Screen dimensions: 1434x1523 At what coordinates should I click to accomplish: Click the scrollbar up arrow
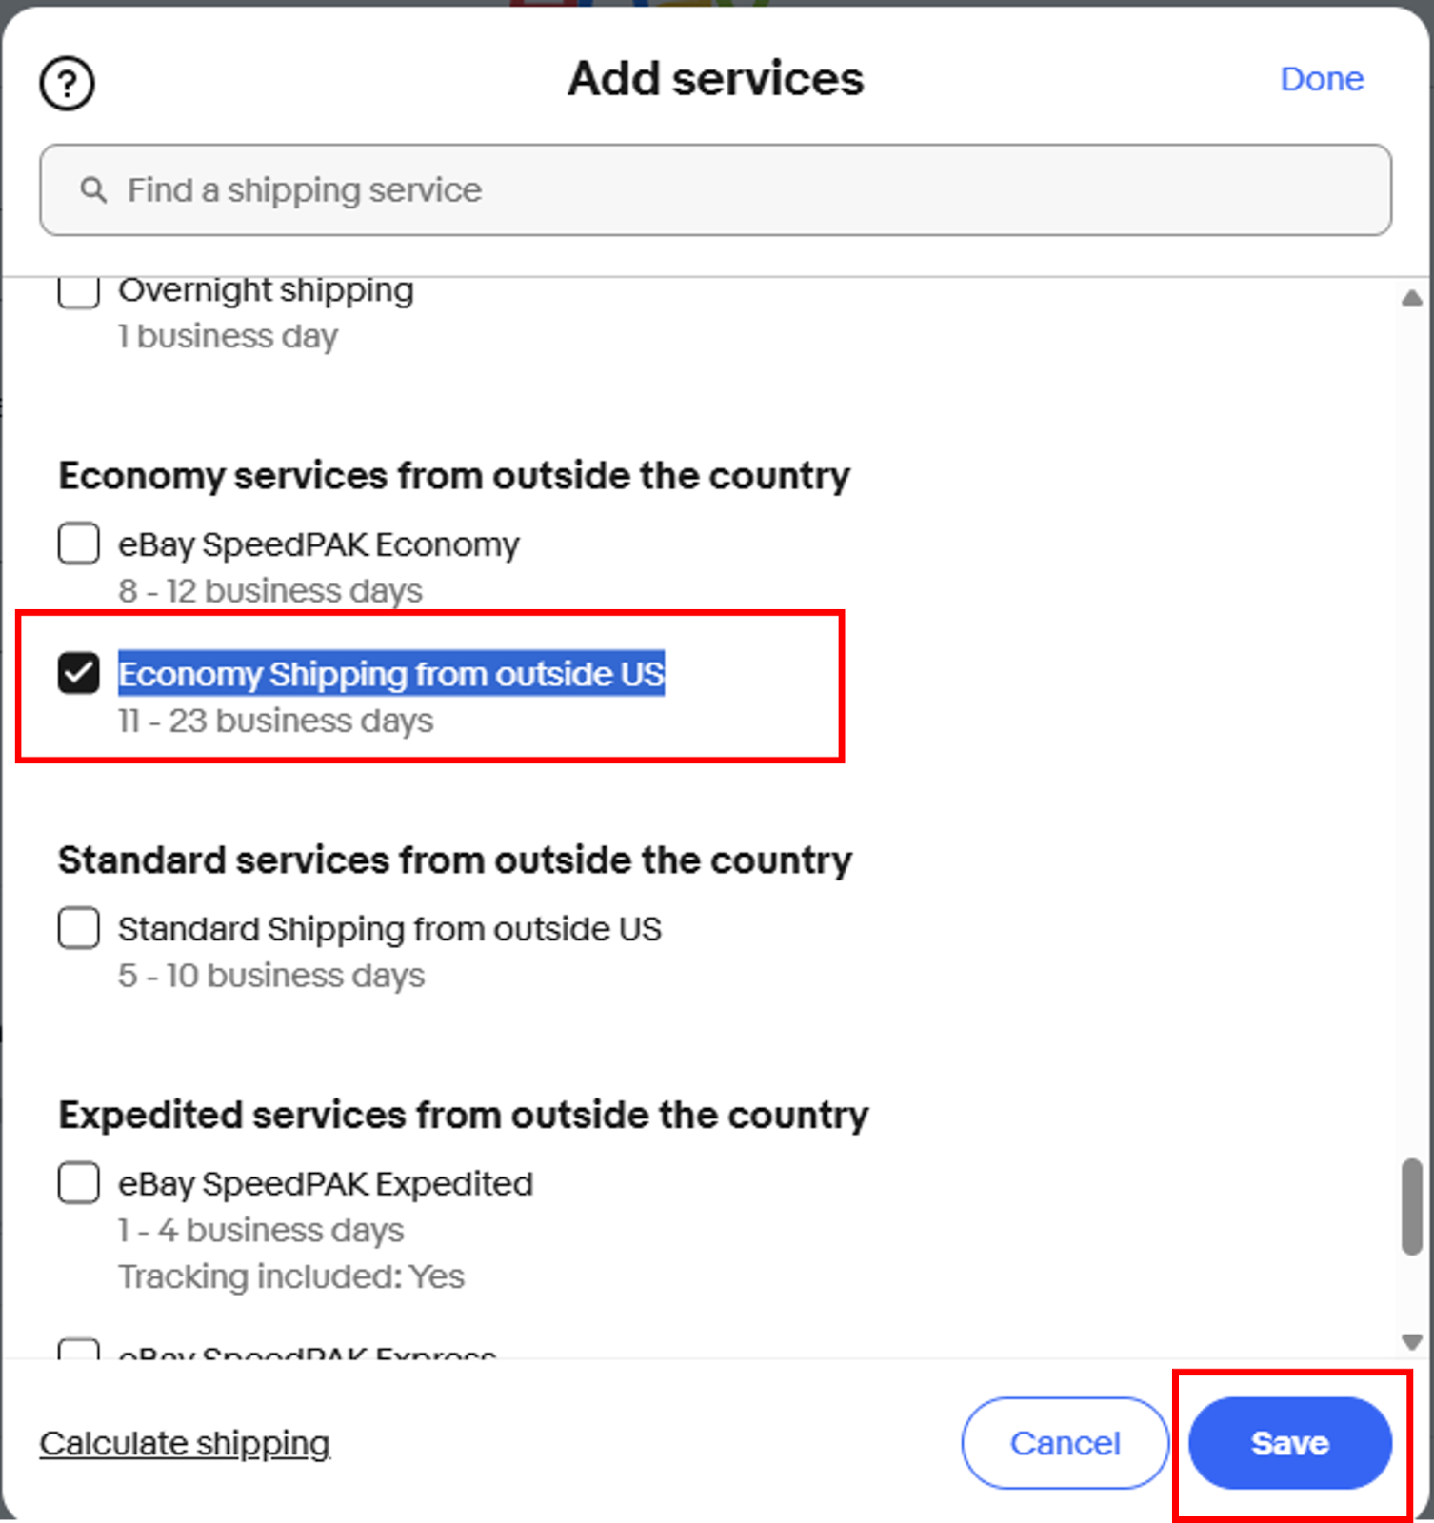pos(1411,299)
